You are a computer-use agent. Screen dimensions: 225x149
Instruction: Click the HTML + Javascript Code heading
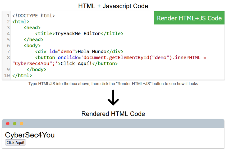point(113,6)
